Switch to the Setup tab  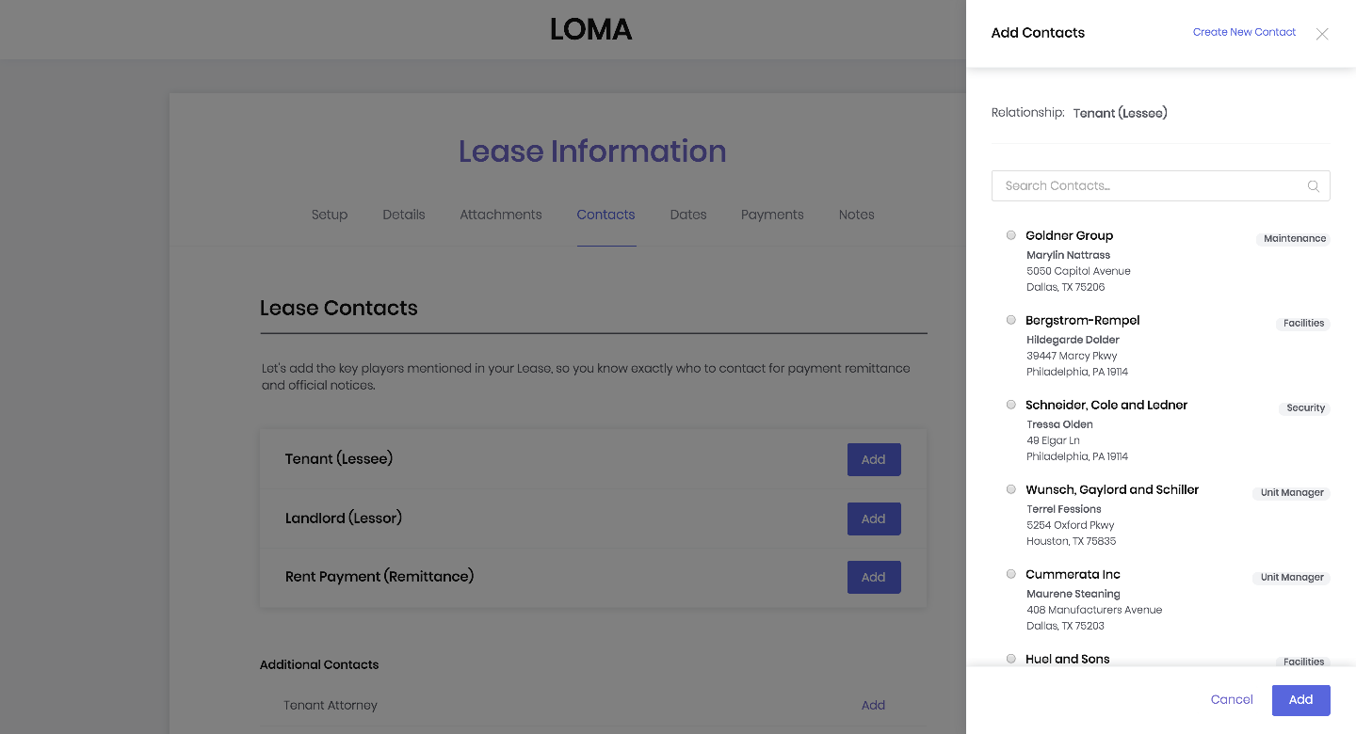pos(330,215)
